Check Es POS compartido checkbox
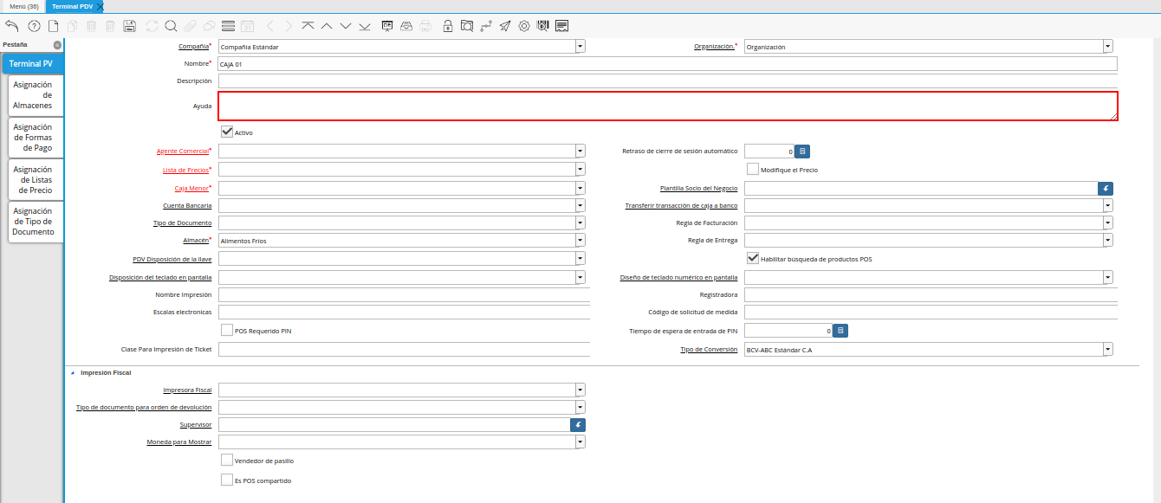The image size is (1161, 503). (227, 479)
